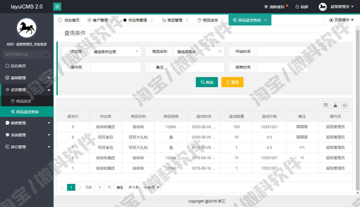Image resolution: width=360 pixels, height=207 pixels.
Task: Click the 旺旺大礼包 cell in row 8
Action: (x=138, y=137)
